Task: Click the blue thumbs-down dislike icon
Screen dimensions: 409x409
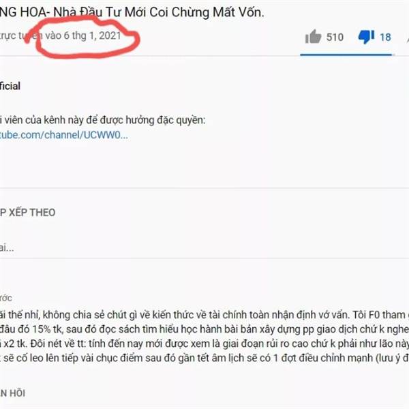Action: [367, 37]
